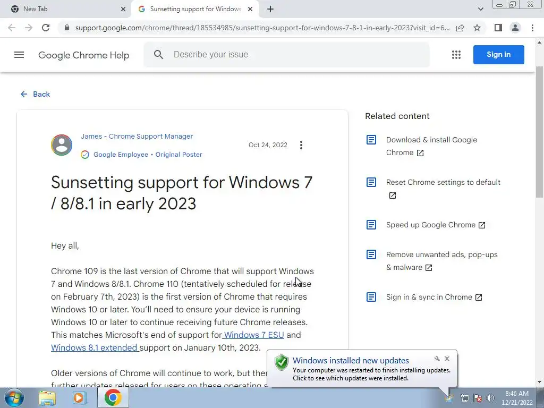Switch to the New Tab tab
Image resolution: width=544 pixels, height=408 pixels.
[x=66, y=9]
